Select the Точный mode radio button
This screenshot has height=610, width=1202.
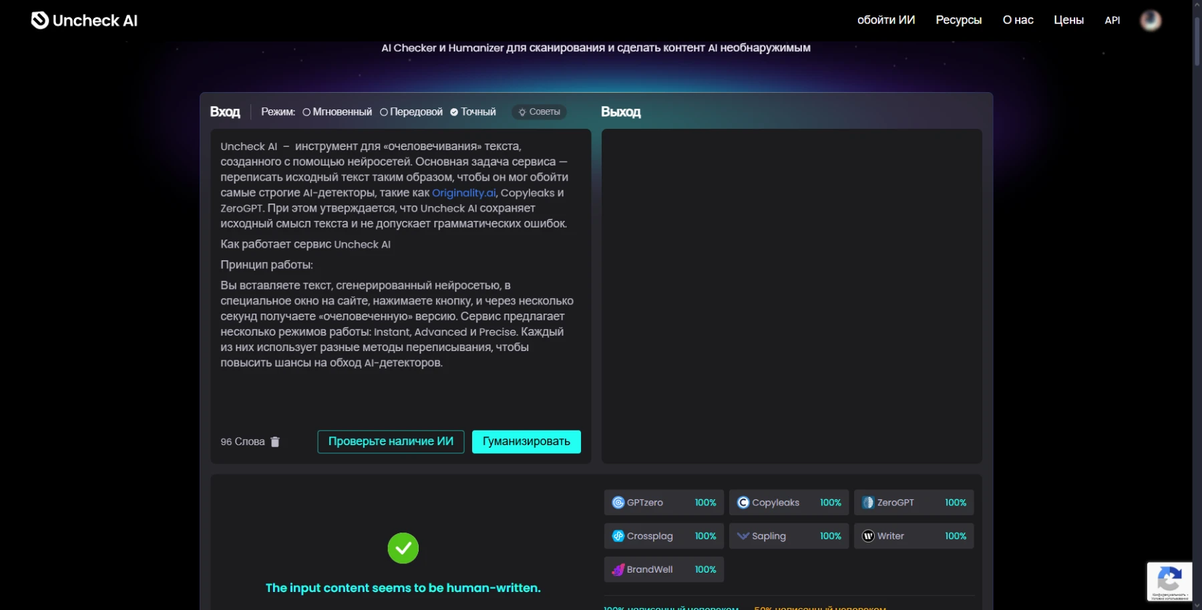point(455,111)
